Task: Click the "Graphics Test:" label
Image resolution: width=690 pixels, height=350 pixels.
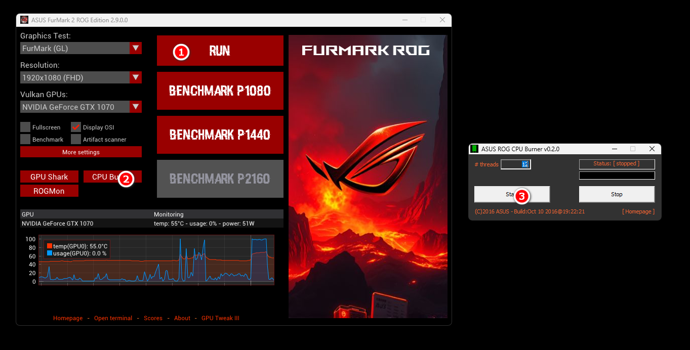Action: pyautogui.click(x=46, y=36)
